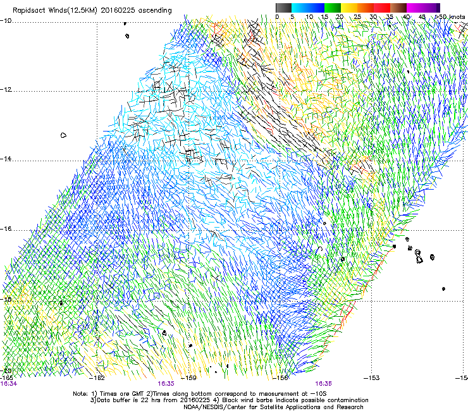Click the green 15-20 knots color swatch
This screenshot has height=411, width=468.
(x=333, y=8)
